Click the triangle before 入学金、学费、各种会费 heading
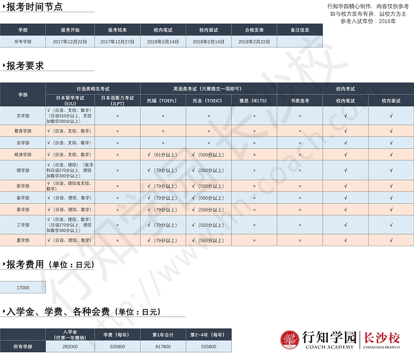This screenshot has height=364, width=414. [x=4, y=311]
